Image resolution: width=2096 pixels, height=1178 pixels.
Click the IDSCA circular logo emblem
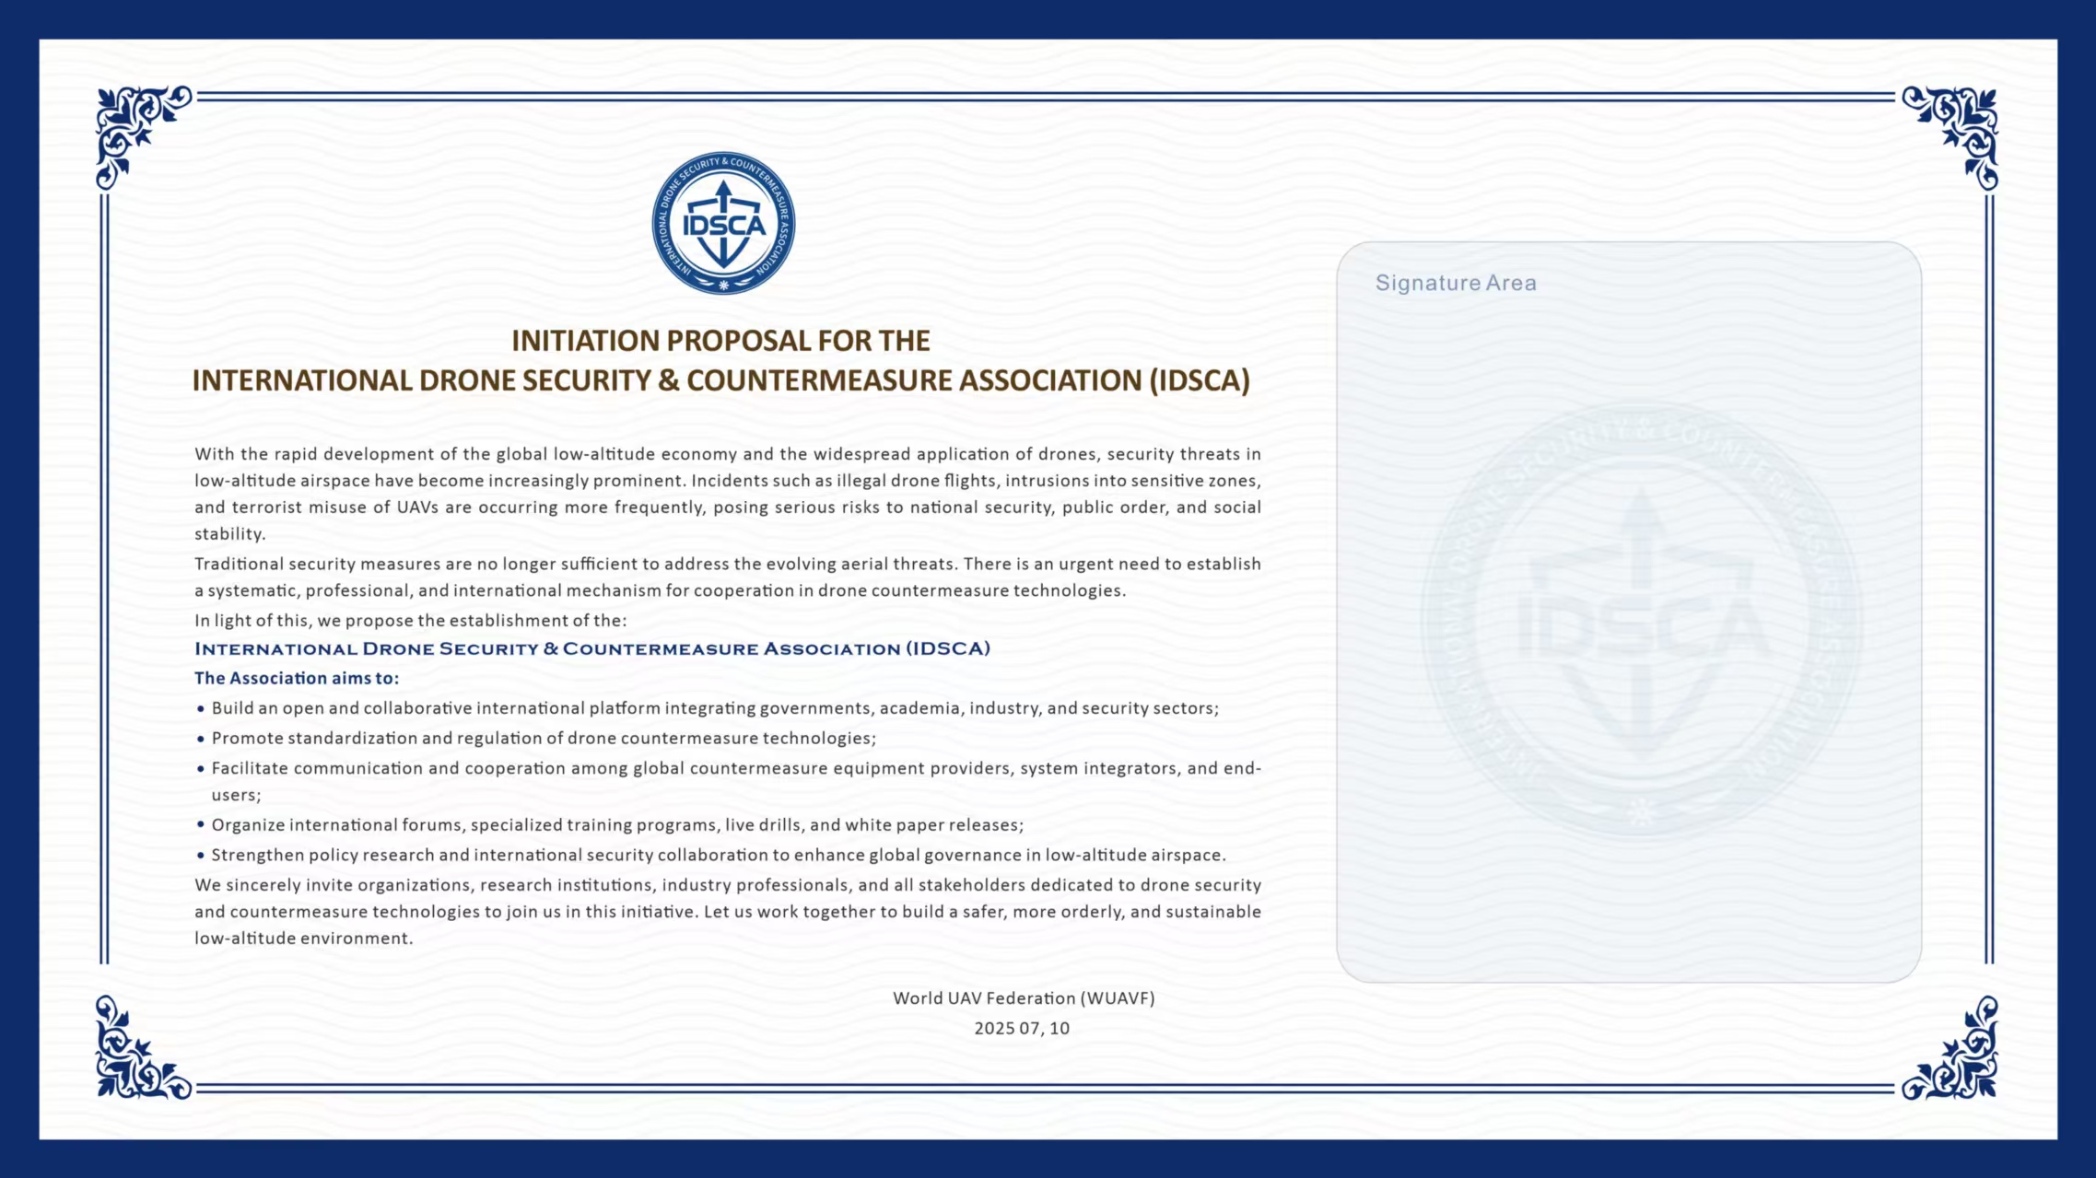pos(723,224)
